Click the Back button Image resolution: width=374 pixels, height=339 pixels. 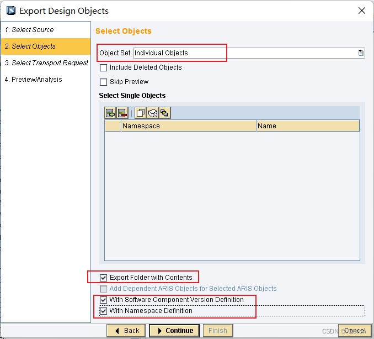(x=126, y=331)
